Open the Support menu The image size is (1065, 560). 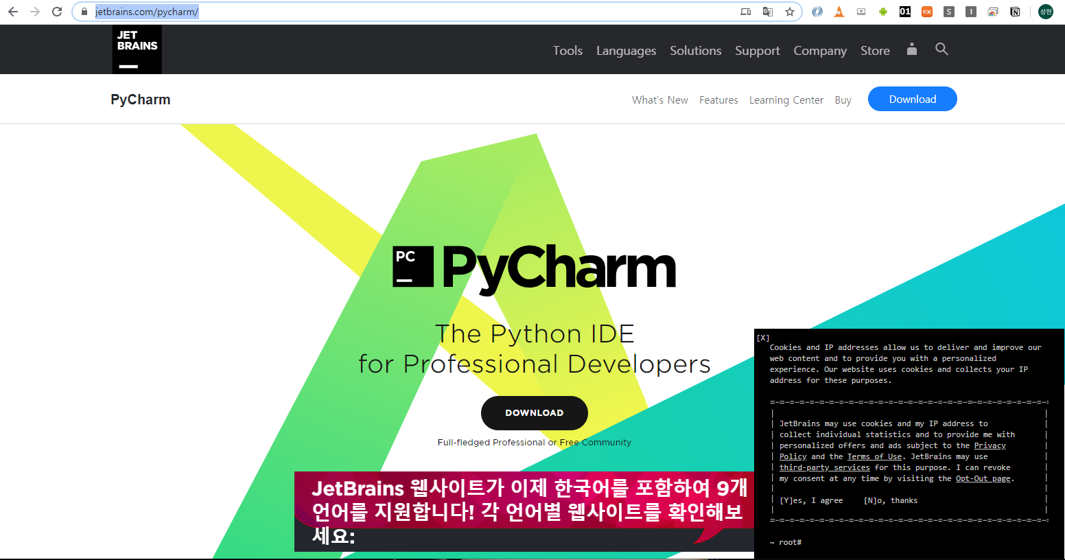point(758,51)
